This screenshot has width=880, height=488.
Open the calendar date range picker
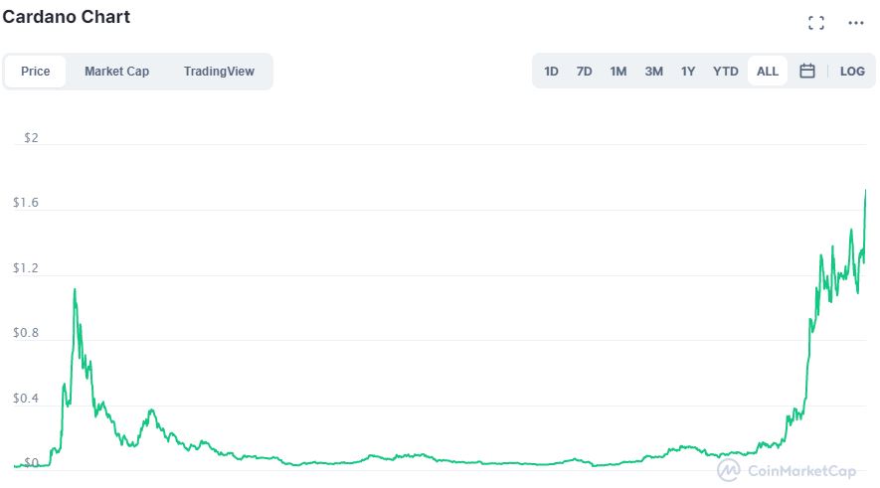click(807, 72)
